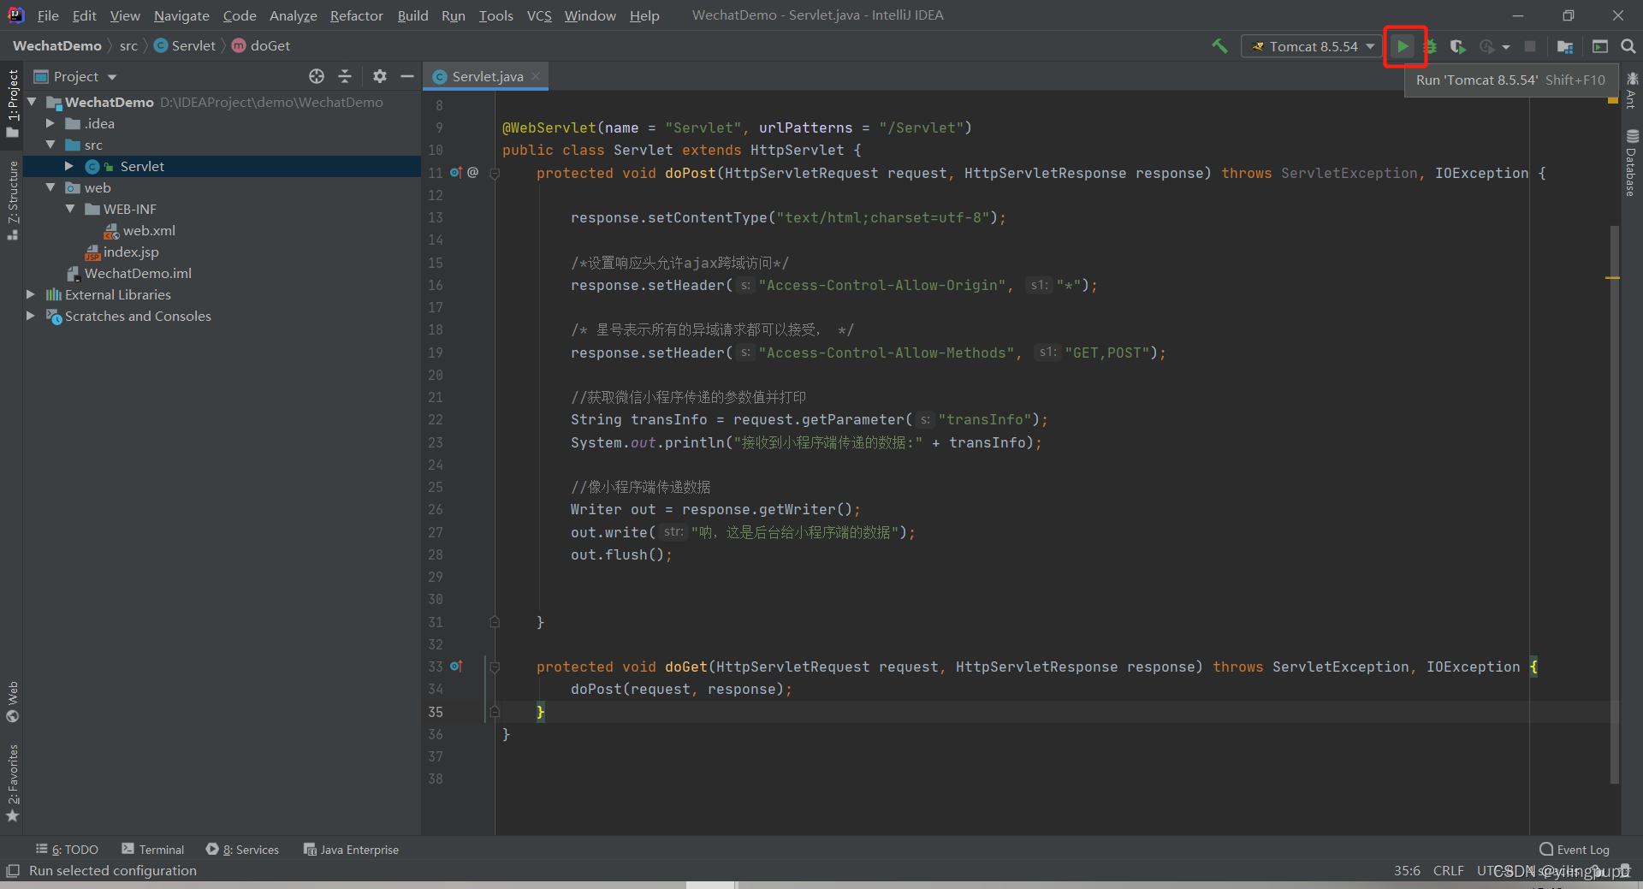Click WechatDemo in the breadcrumb bar

pos(56,45)
